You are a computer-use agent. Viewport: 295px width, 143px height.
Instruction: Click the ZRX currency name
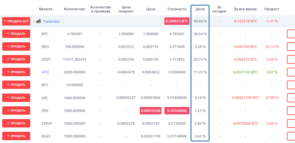point(45,111)
